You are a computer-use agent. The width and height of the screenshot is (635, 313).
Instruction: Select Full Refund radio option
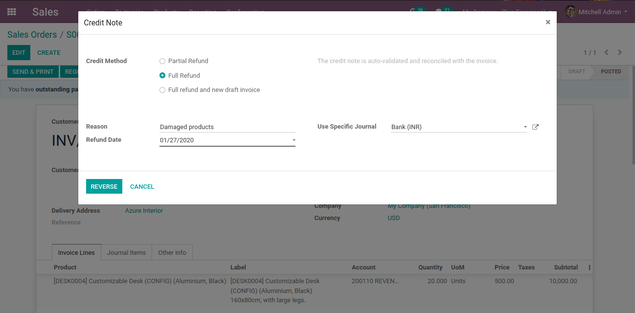pyautogui.click(x=162, y=76)
